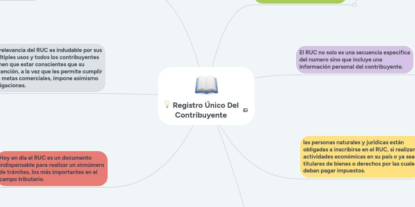Collapse the branch using the circle near the green node
Screen dimensions: 415x207
click(354, 5)
